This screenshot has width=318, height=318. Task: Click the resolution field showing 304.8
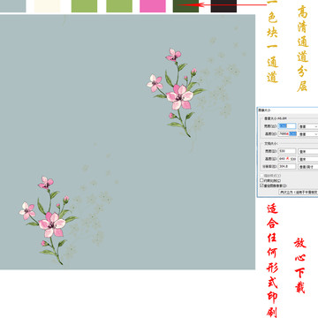[287, 166]
